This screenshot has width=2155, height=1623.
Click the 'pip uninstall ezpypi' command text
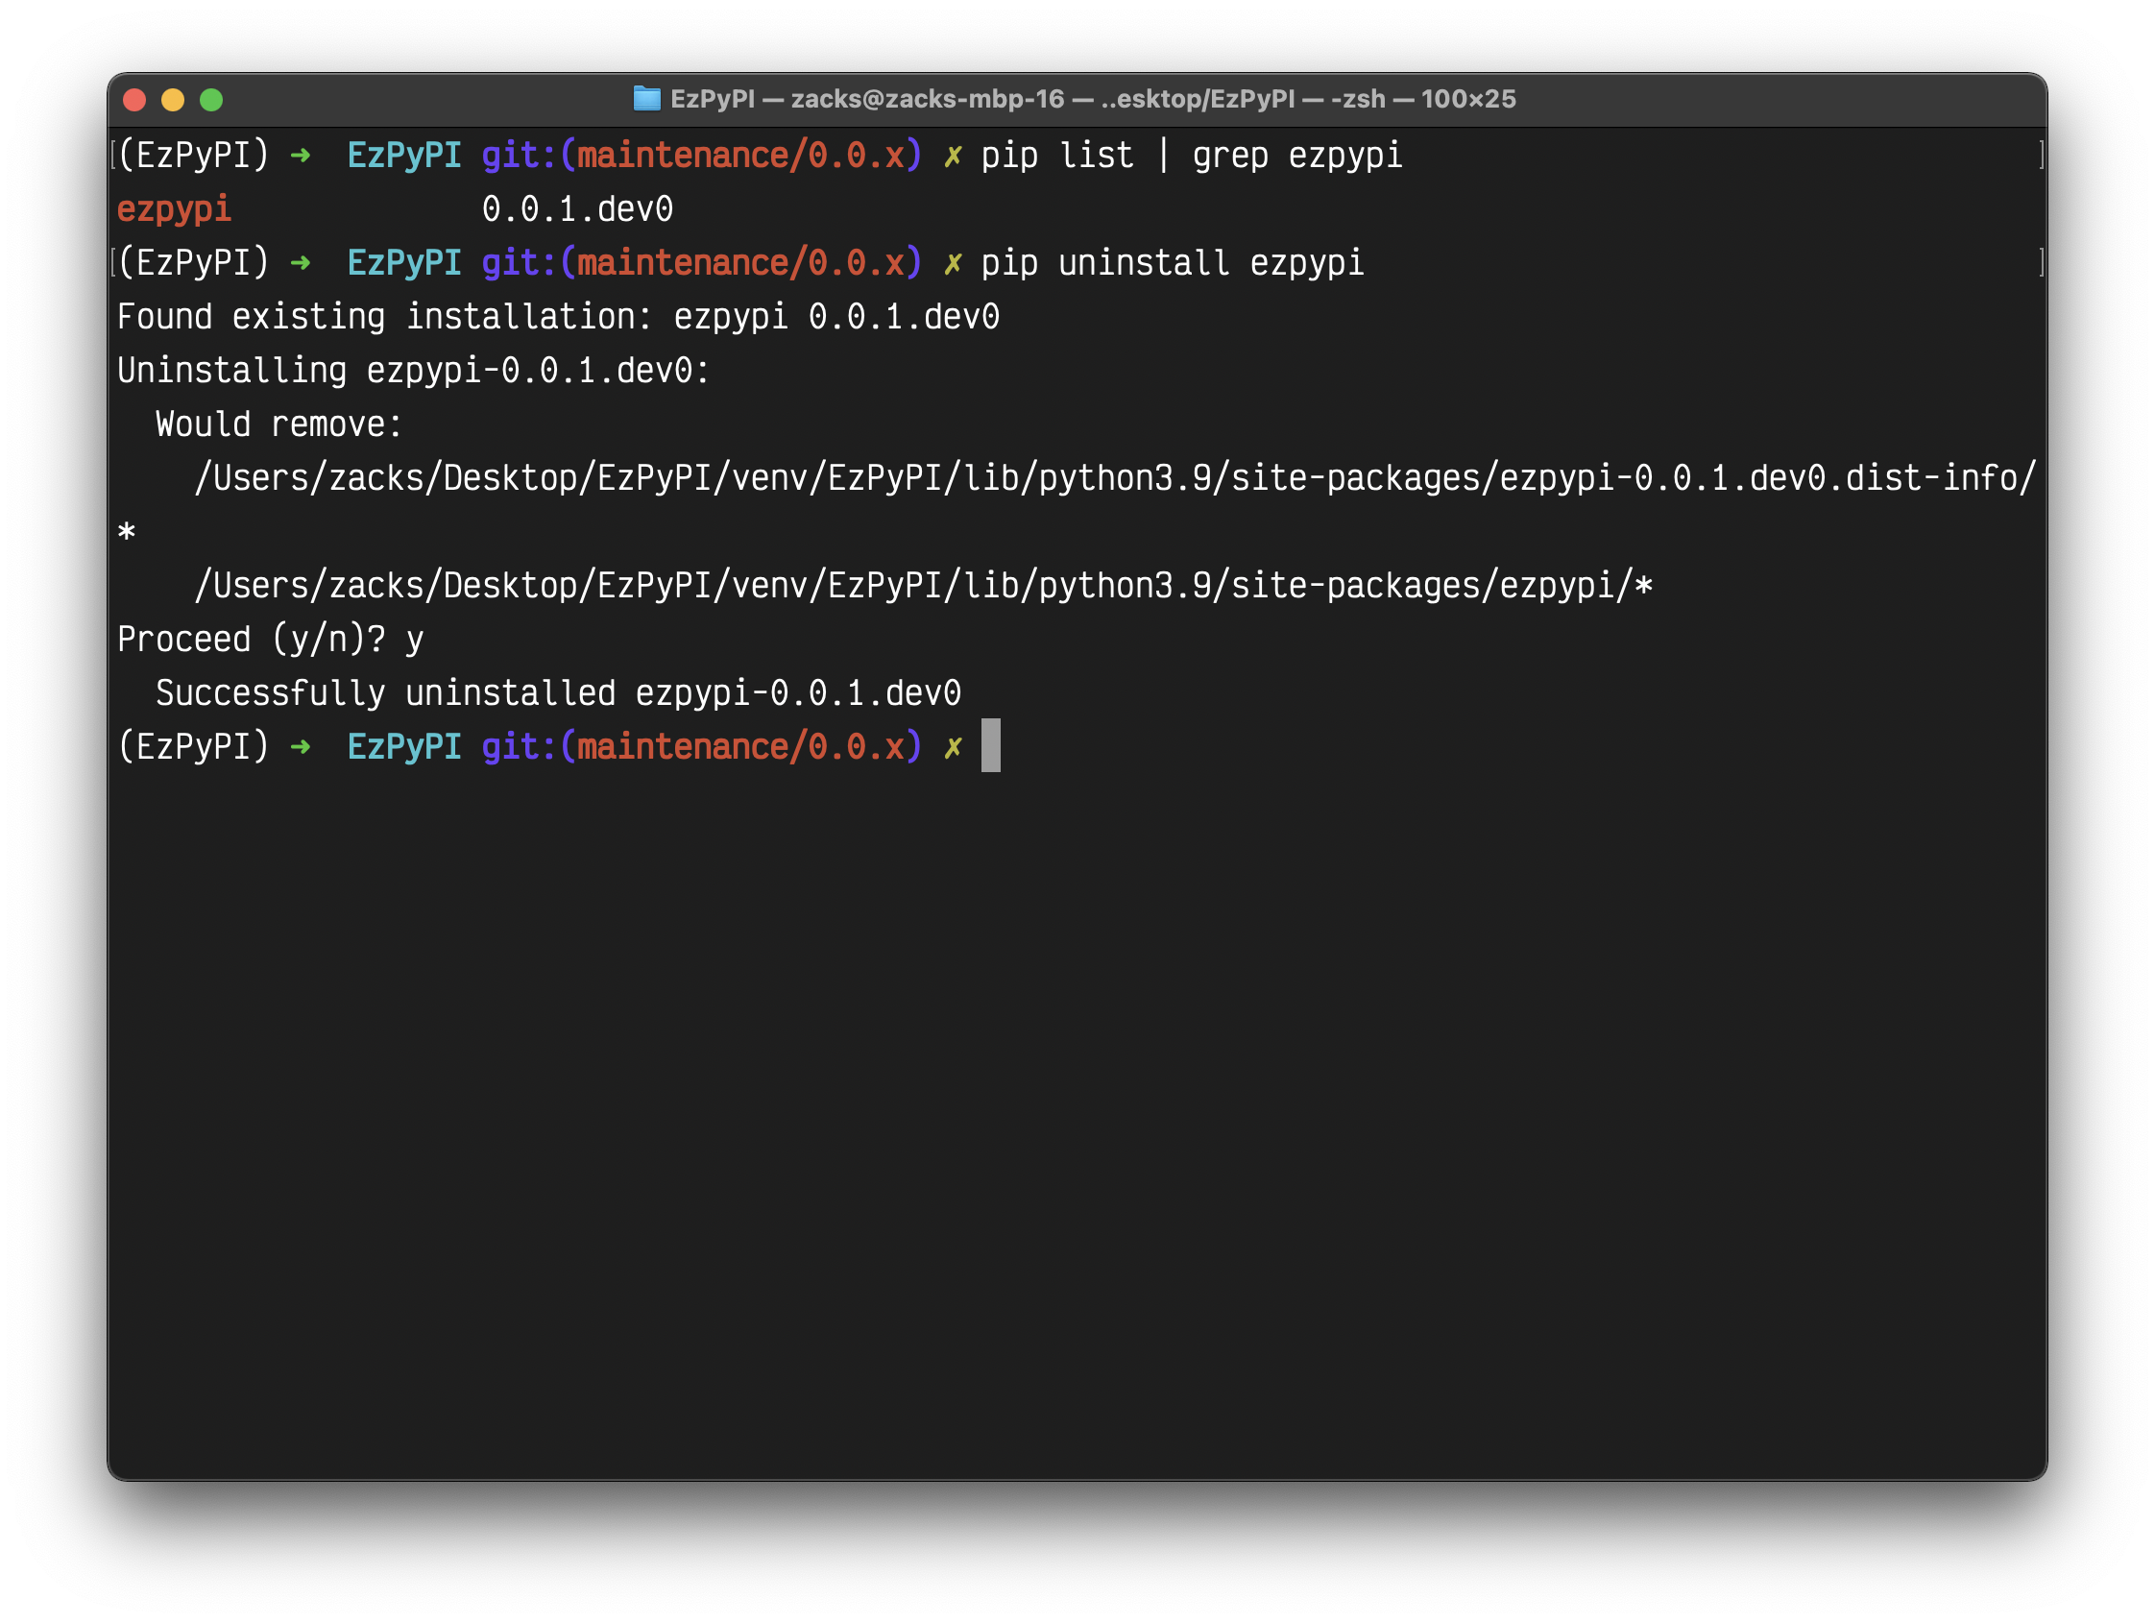pyautogui.click(x=1171, y=263)
